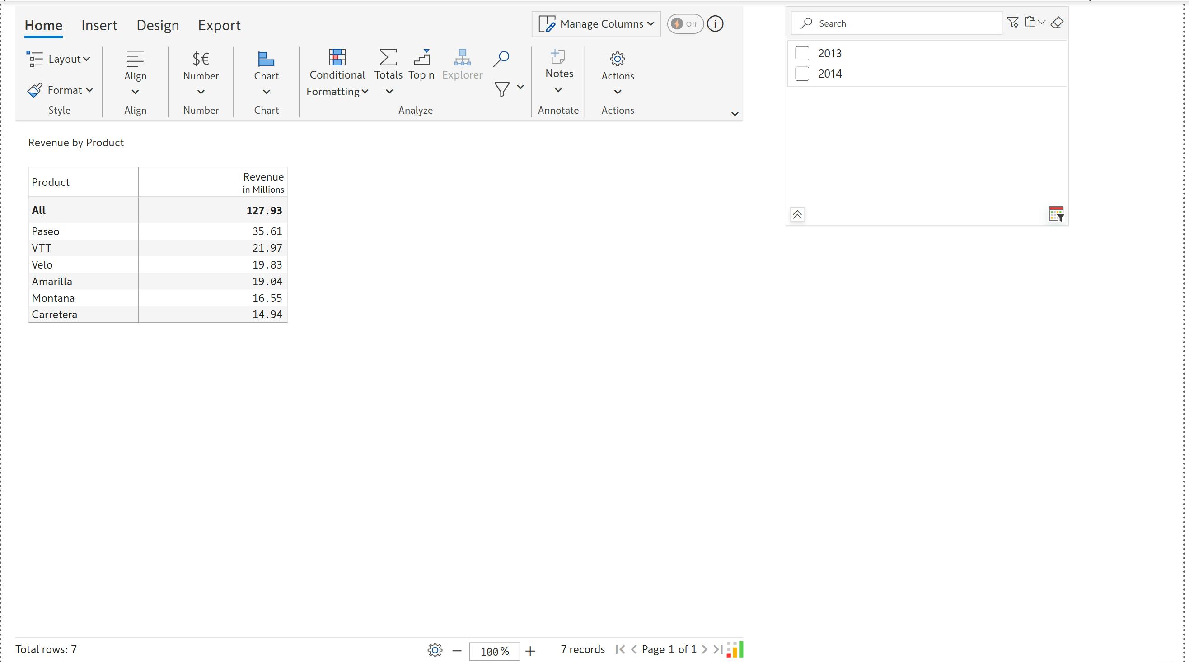
Task: Collapse the ribbon with bottom-right chevron
Action: pyautogui.click(x=735, y=114)
